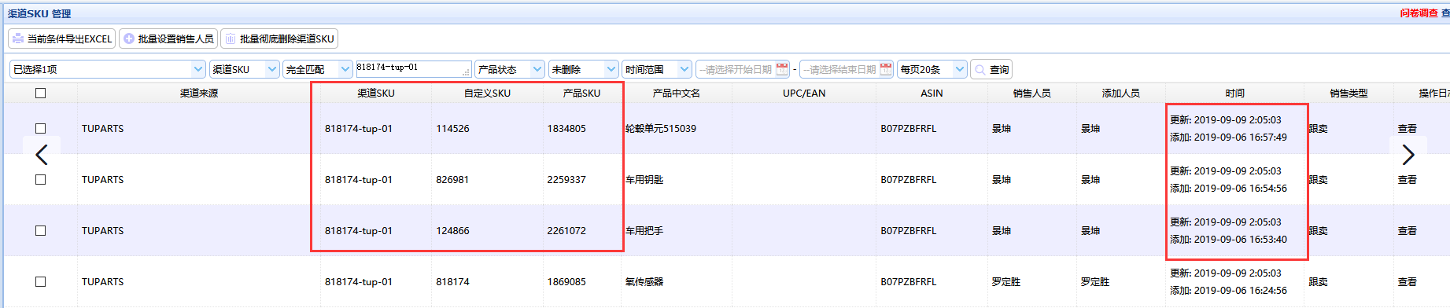Select custom SKU cell 124866

(452, 230)
